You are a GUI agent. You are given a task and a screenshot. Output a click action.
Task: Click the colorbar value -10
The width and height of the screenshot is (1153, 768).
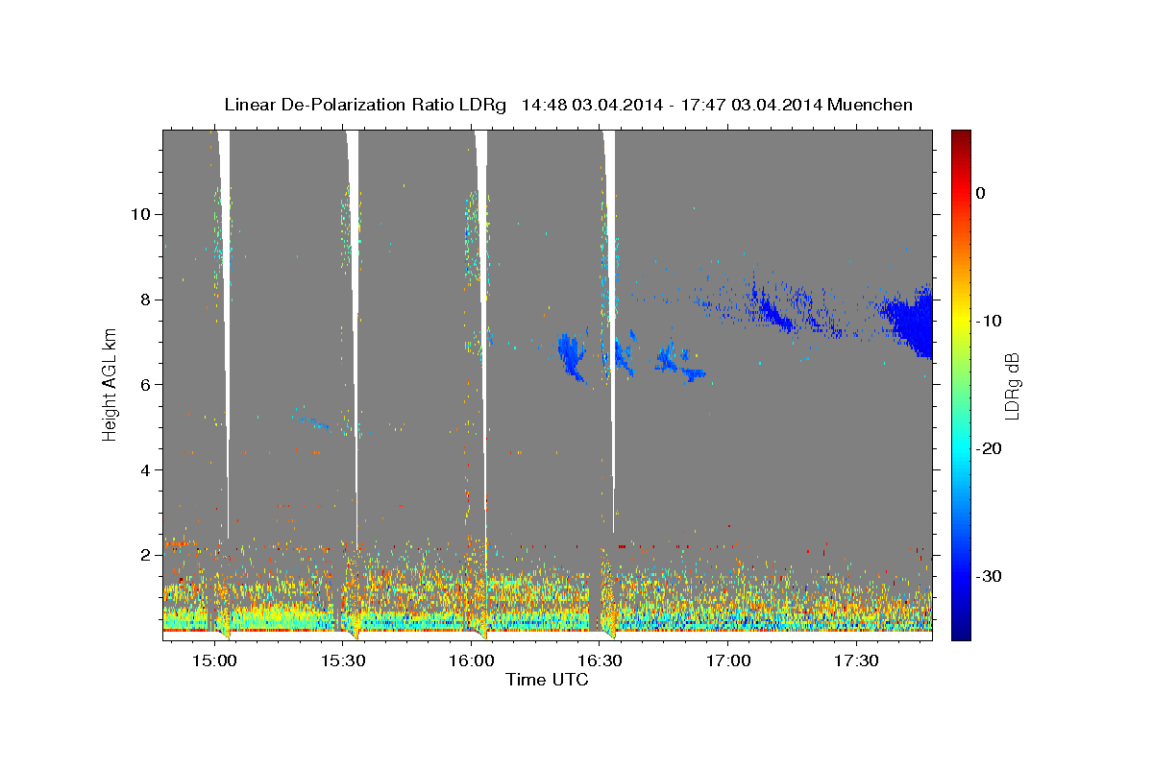point(990,321)
